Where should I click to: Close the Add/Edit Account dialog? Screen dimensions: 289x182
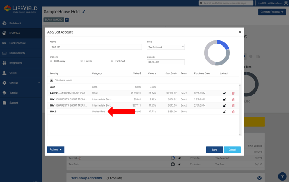pos(240,32)
